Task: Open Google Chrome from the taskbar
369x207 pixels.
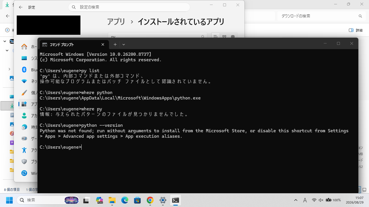Action: 150,200
